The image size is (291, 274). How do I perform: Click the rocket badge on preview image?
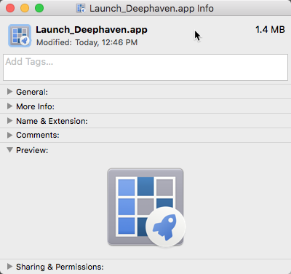[165, 227]
